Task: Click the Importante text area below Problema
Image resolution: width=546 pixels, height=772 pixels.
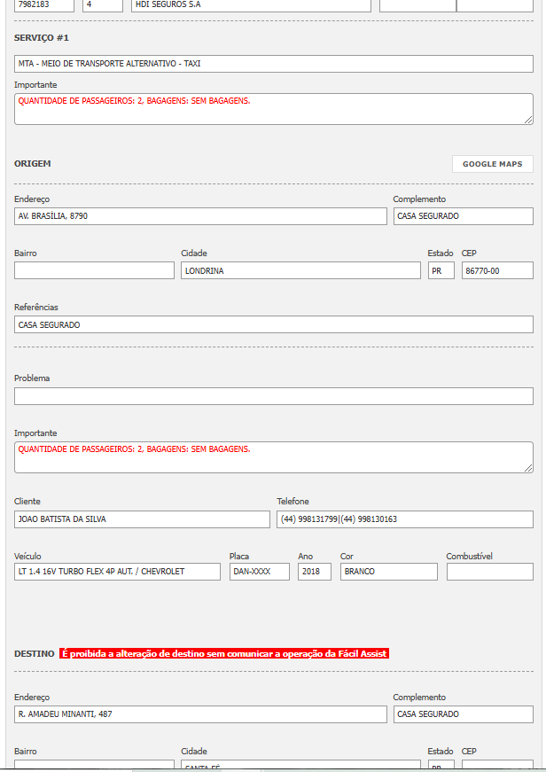Action: tap(273, 457)
